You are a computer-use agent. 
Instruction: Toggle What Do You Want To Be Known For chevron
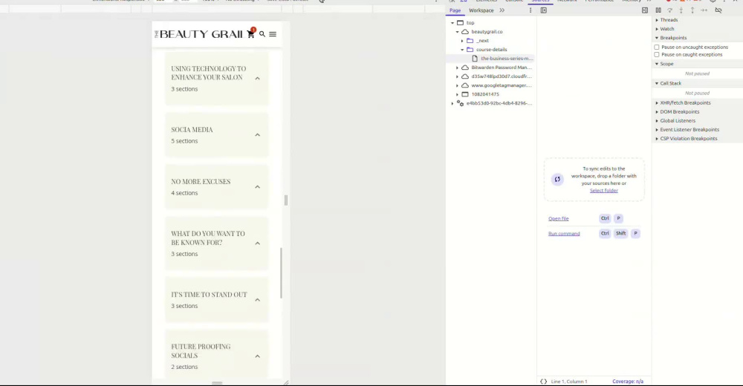tap(258, 243)
